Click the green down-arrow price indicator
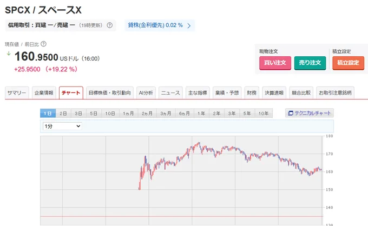The height and width of the screenshot is (226, 368). click(x=9, y=54)
